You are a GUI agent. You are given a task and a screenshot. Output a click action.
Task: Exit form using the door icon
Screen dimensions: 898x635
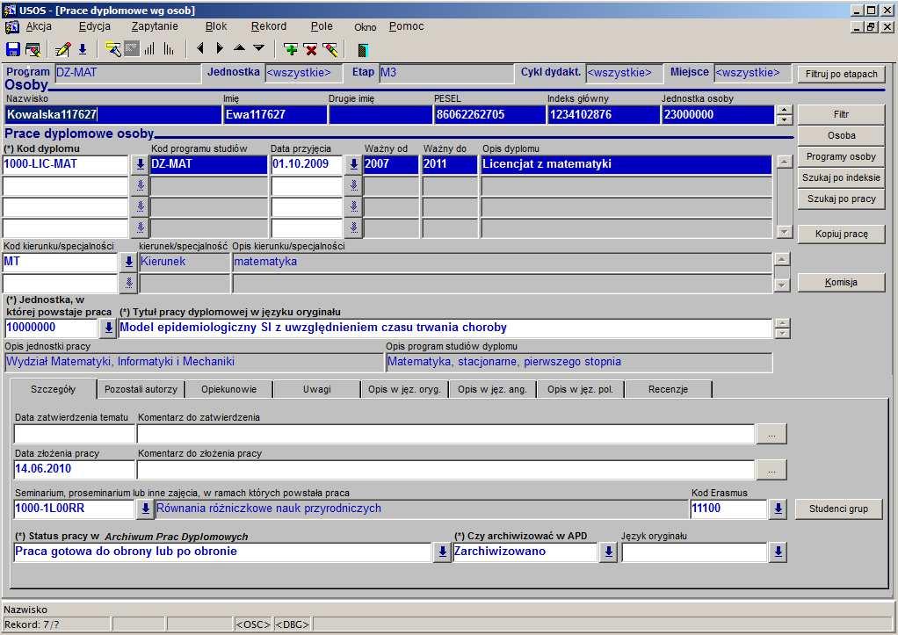[x=363, y=50]
